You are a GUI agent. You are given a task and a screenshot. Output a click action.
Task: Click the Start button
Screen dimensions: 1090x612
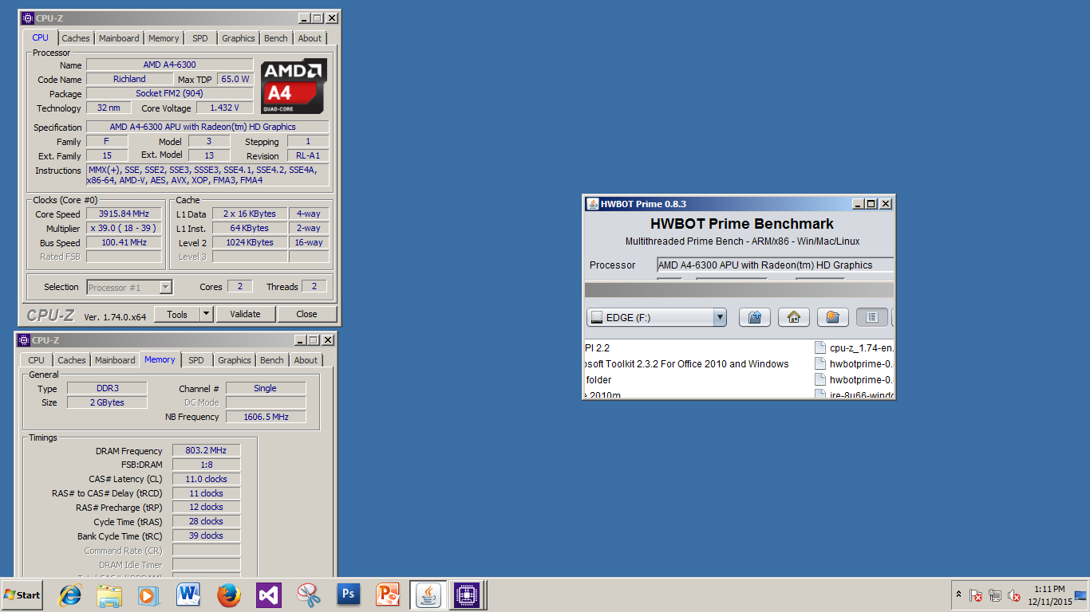pos(22,594)
